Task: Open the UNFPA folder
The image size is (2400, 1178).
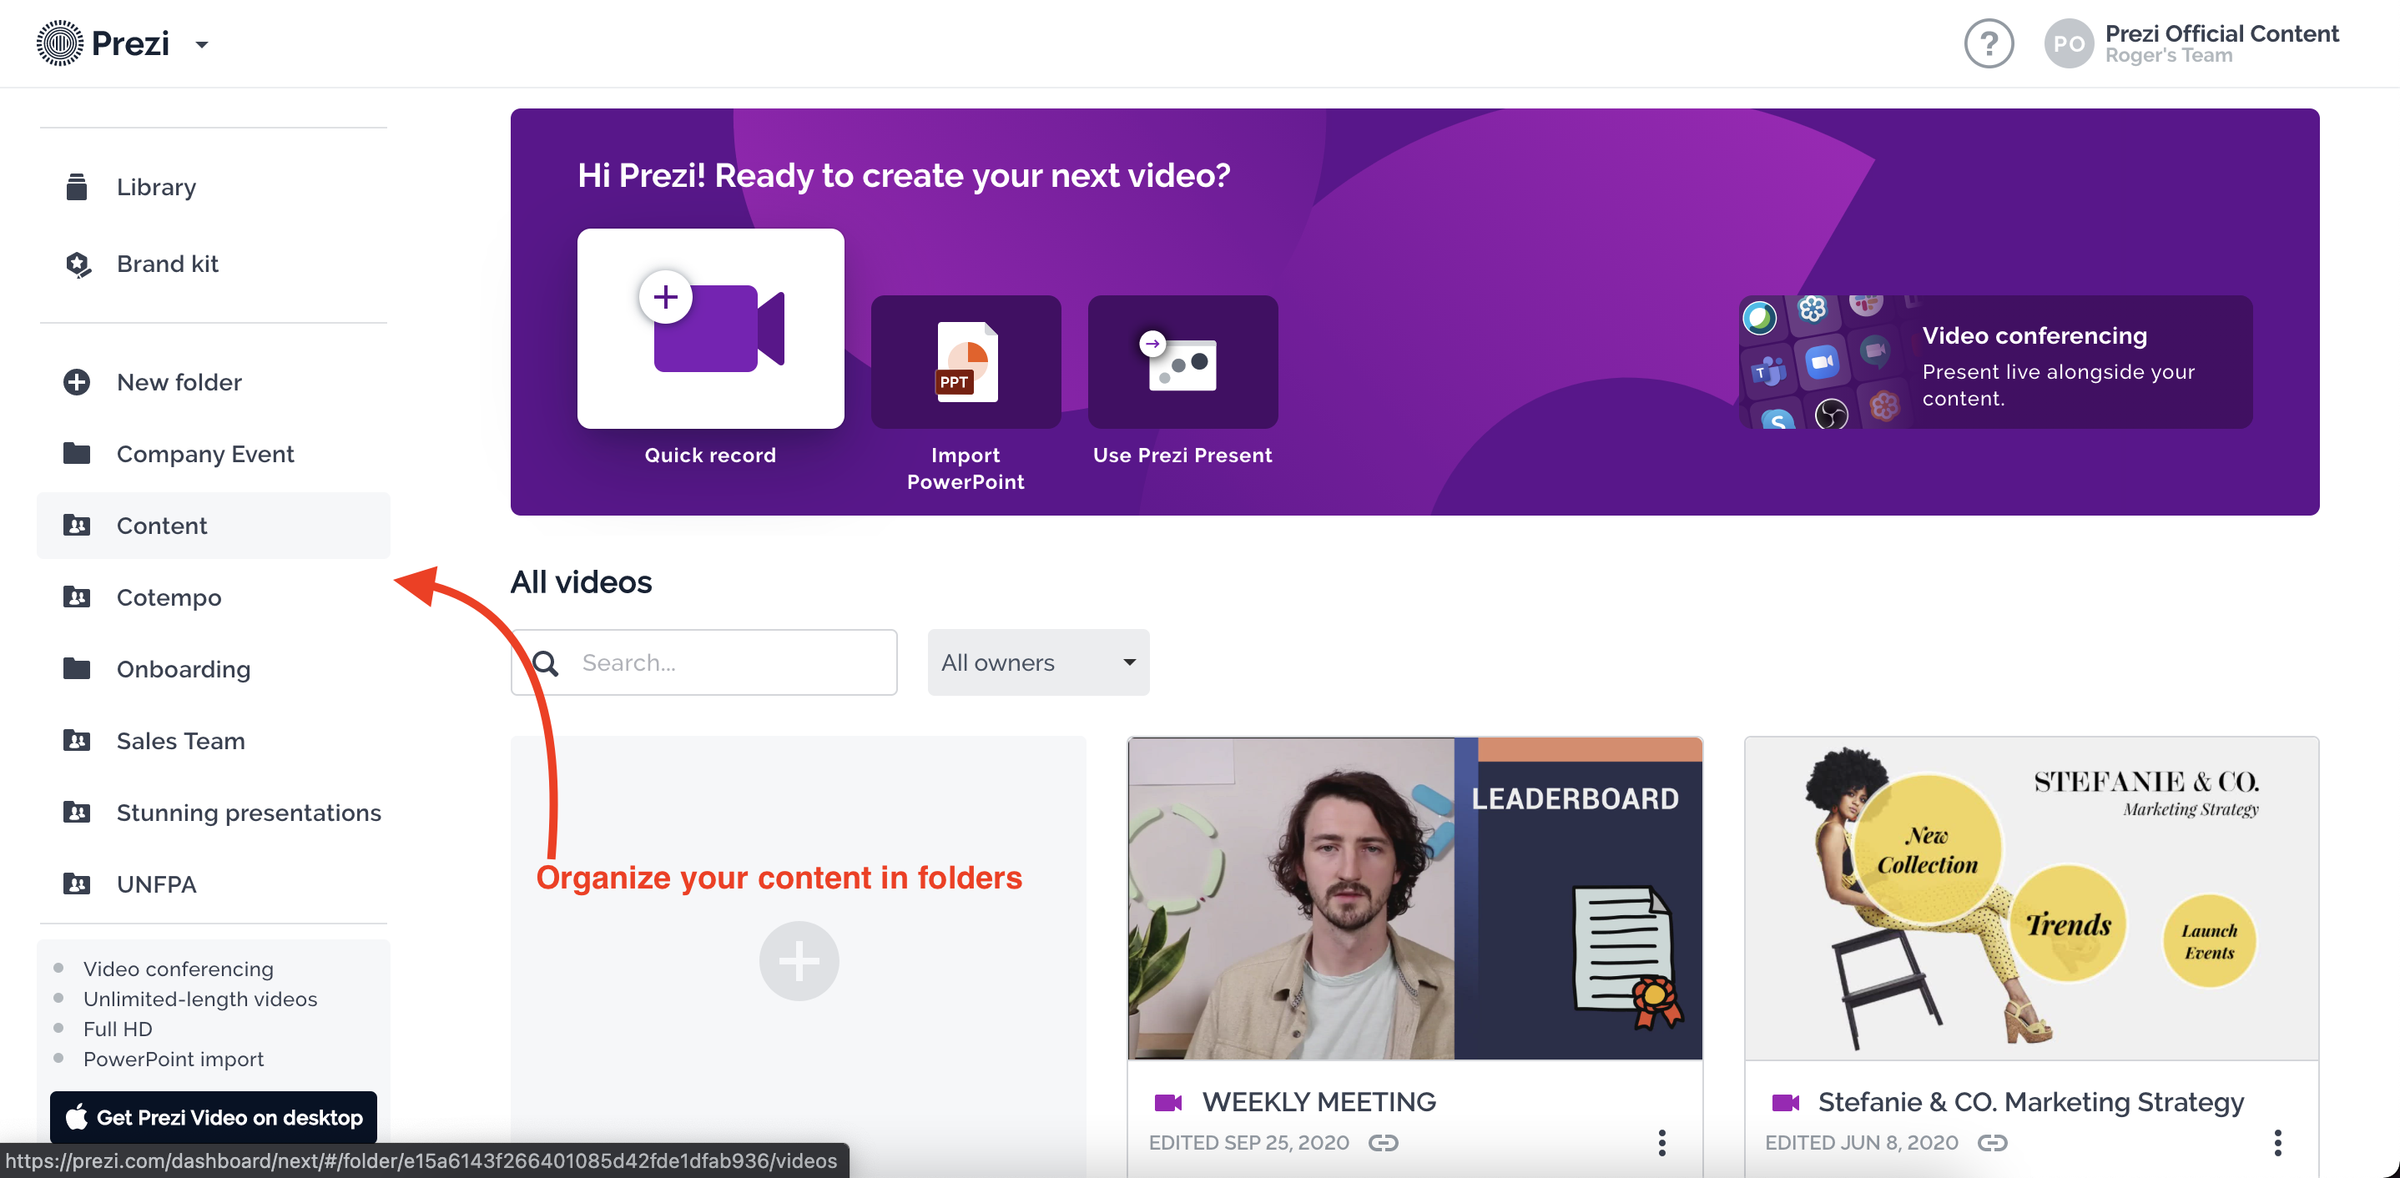Action: tap(157, 884)
